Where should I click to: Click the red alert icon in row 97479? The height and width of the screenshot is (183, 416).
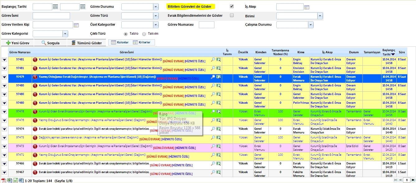[x=35, y=77]
